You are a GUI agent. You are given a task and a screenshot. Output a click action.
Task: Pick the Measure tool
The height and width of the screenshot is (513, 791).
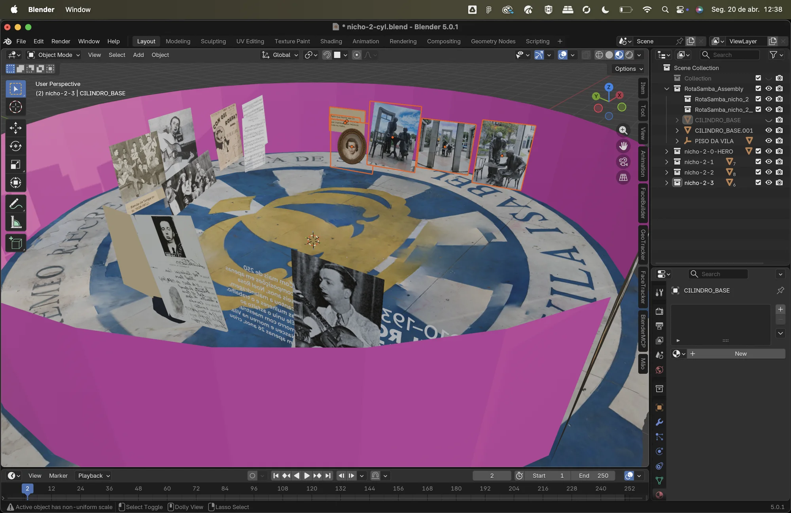click(16, 222)
